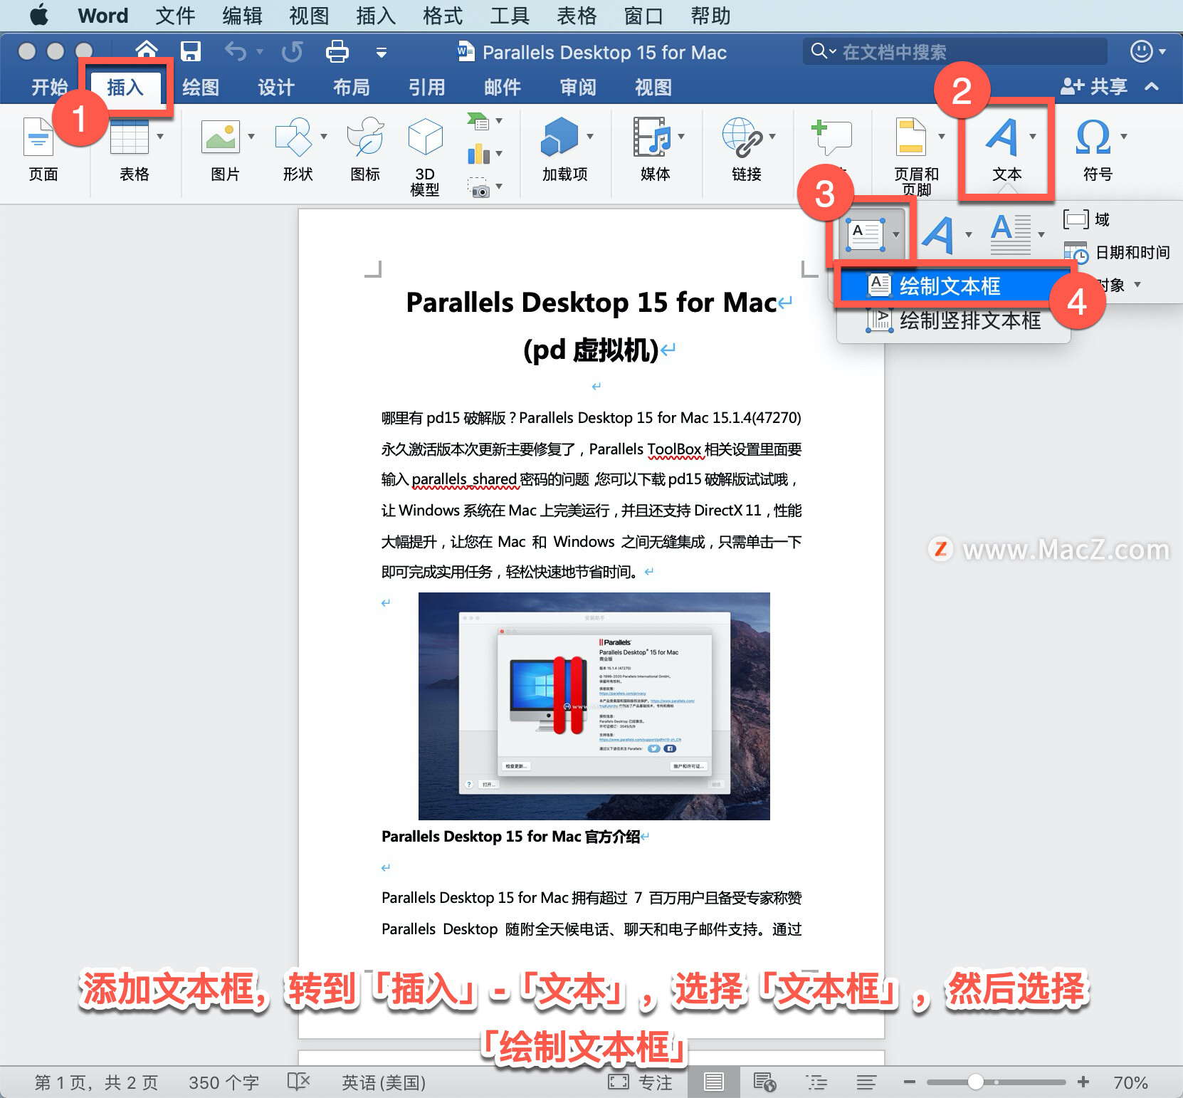Click the Undo arrow icon
The width and height of the screenshot is (1183, 1098).
pyautogui.click(x=236, y=51)
